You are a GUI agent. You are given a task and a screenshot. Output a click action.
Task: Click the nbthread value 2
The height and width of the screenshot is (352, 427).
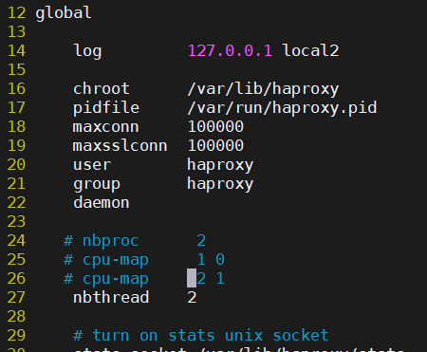[x=192, y=298]
